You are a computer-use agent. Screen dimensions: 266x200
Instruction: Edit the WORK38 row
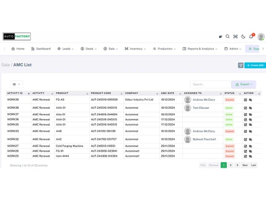click(x=245, y=108)
